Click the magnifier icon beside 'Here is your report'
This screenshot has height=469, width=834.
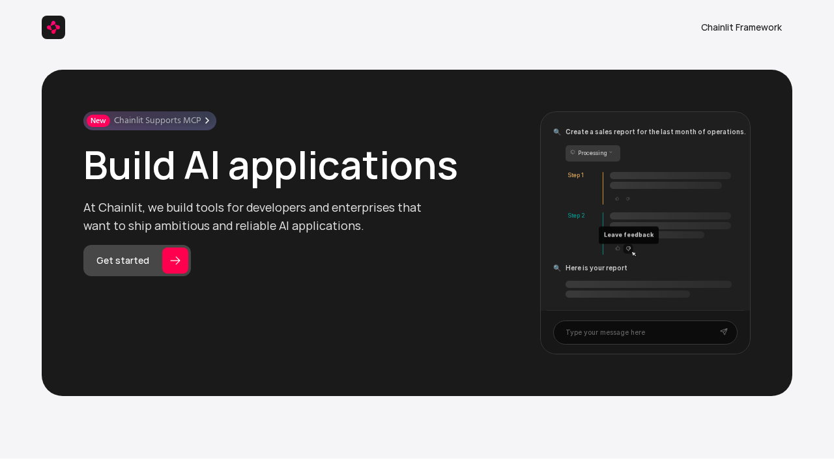556,268
